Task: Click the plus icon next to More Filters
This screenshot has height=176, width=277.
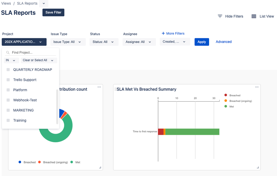Action: coord(163,33)
